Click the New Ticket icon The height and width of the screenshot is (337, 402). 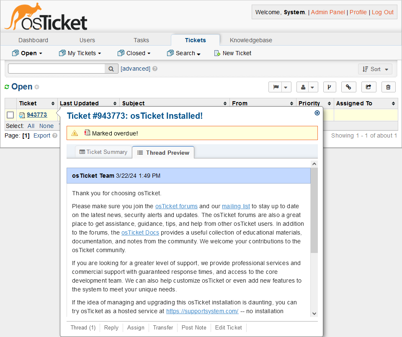pyautogui.click(x=217, y=53)
